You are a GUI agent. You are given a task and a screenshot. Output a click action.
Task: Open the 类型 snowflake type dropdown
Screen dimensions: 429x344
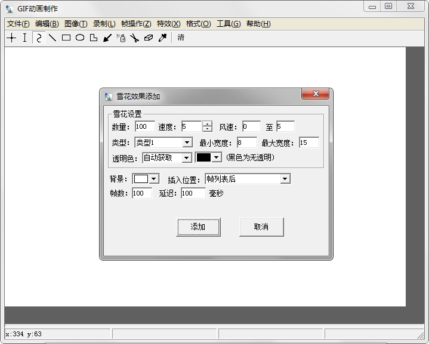[187, 142]
